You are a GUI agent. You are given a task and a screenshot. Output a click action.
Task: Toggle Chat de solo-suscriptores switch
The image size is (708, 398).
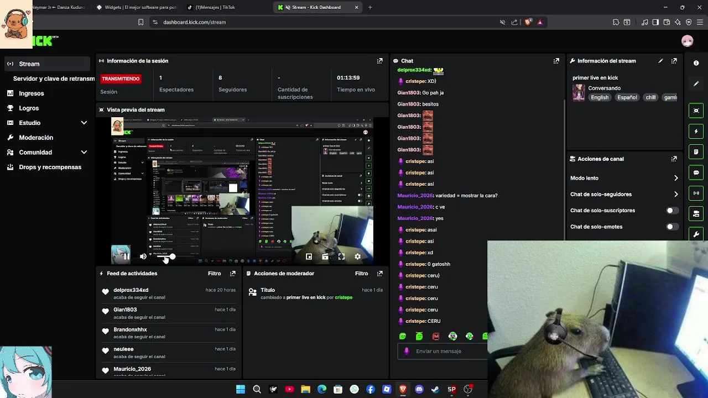pyautogui.click(x=671, y=211)
